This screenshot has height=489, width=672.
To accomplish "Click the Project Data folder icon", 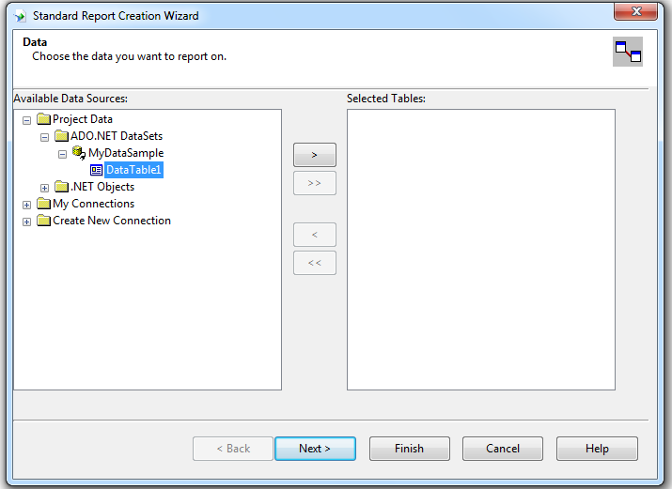I will [x=44, y=119].
